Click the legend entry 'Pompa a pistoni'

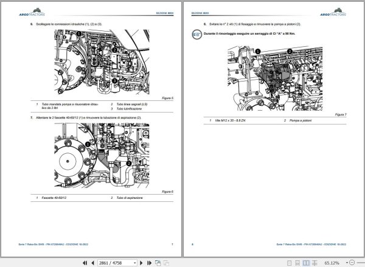click(x=301, y=120)
